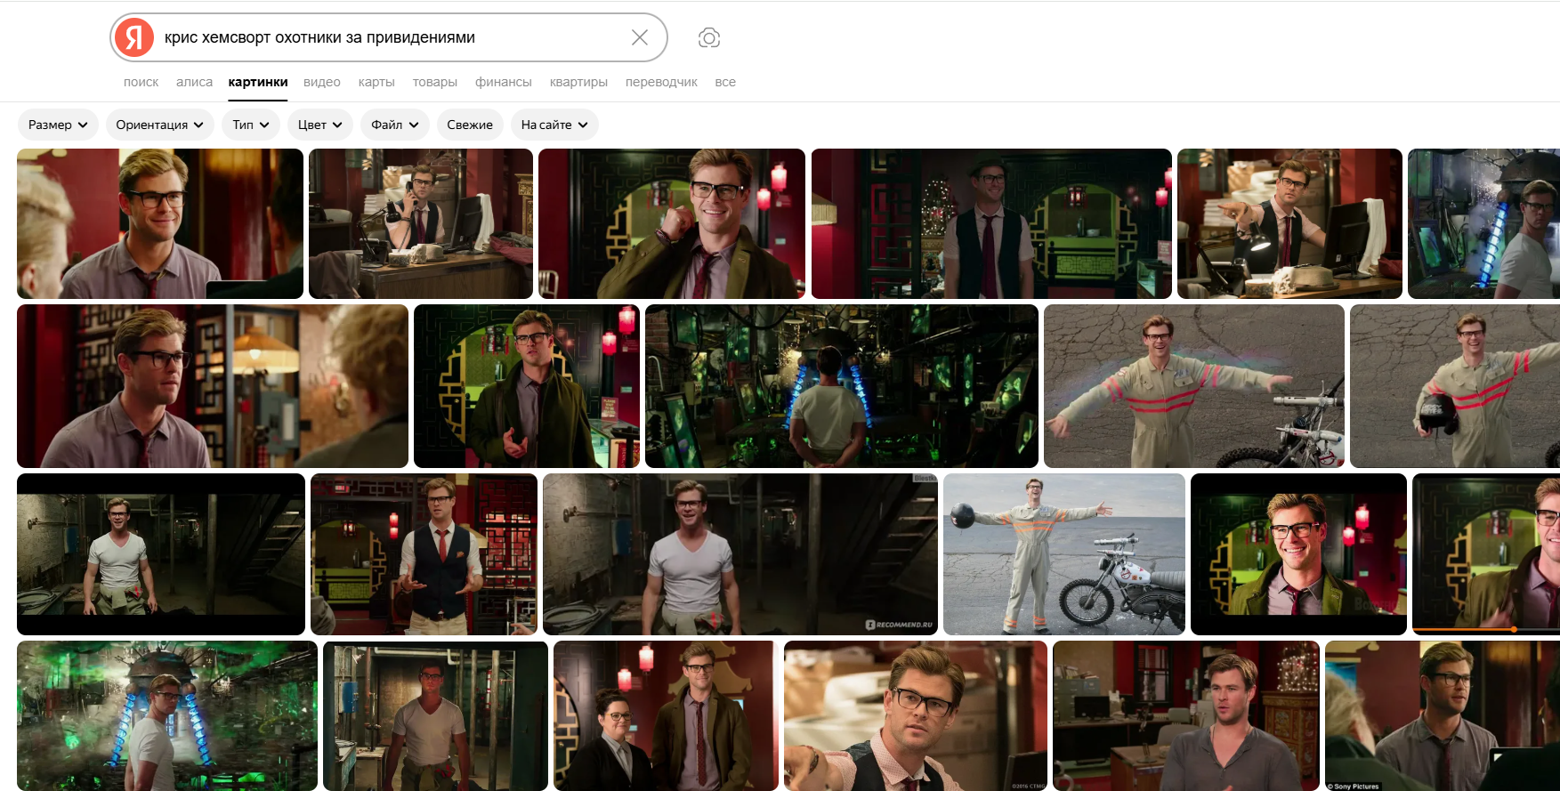Viewport: 1560px width, 791px height.
Task: Show all services via все
Action: pos(725,82)
